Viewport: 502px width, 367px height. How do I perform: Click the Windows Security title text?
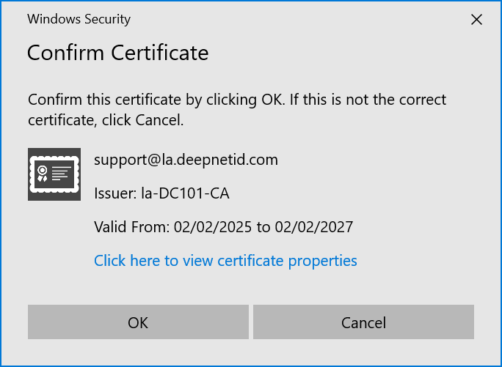point(79,20)
